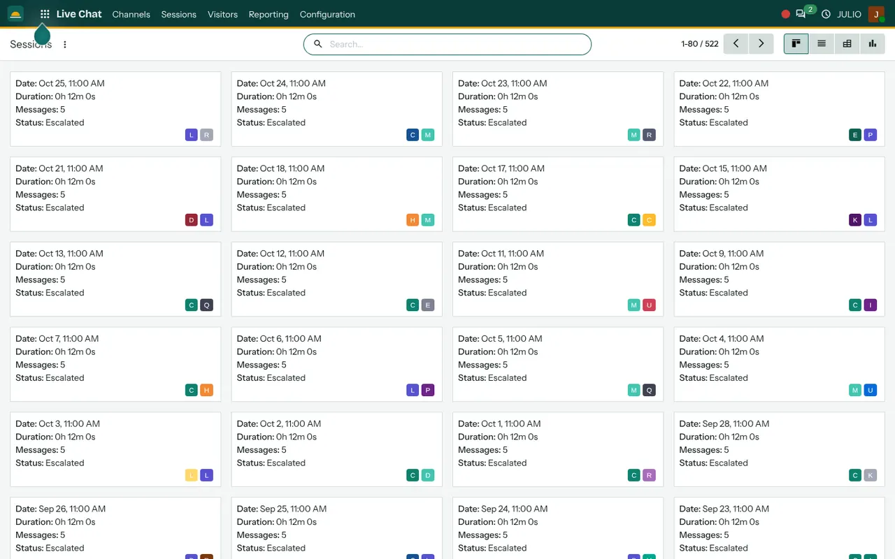Open the apps grid menu icon
This screenshot has height=559, width=895.
[45, 14]
